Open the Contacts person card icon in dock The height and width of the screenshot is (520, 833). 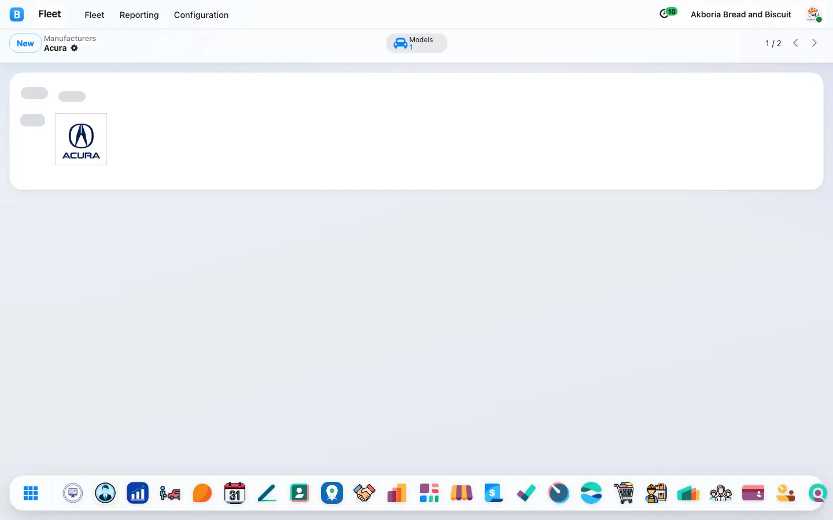(x=300, y=493)
